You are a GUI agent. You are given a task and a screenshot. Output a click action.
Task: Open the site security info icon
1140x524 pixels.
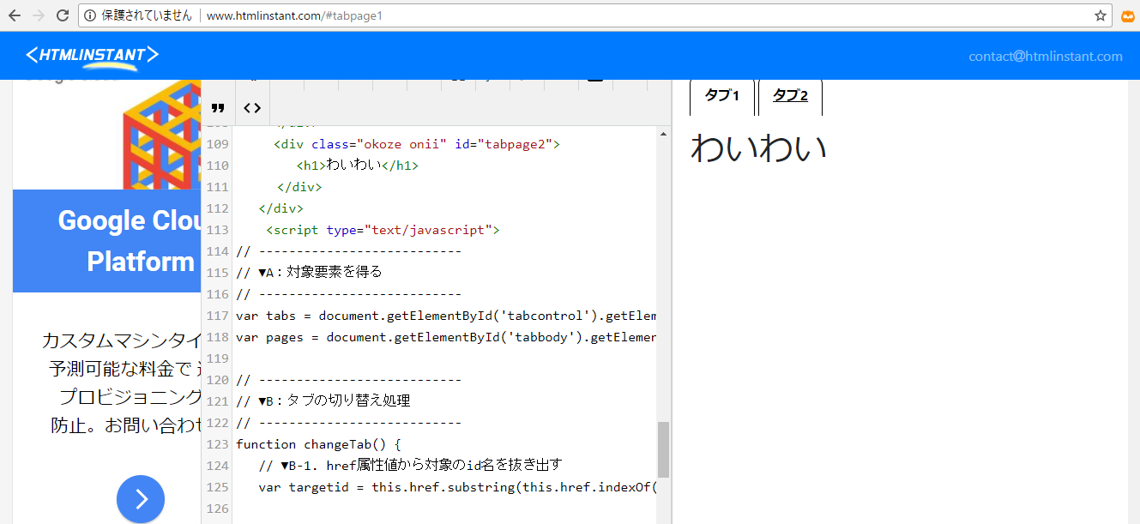tap(90, 15)
